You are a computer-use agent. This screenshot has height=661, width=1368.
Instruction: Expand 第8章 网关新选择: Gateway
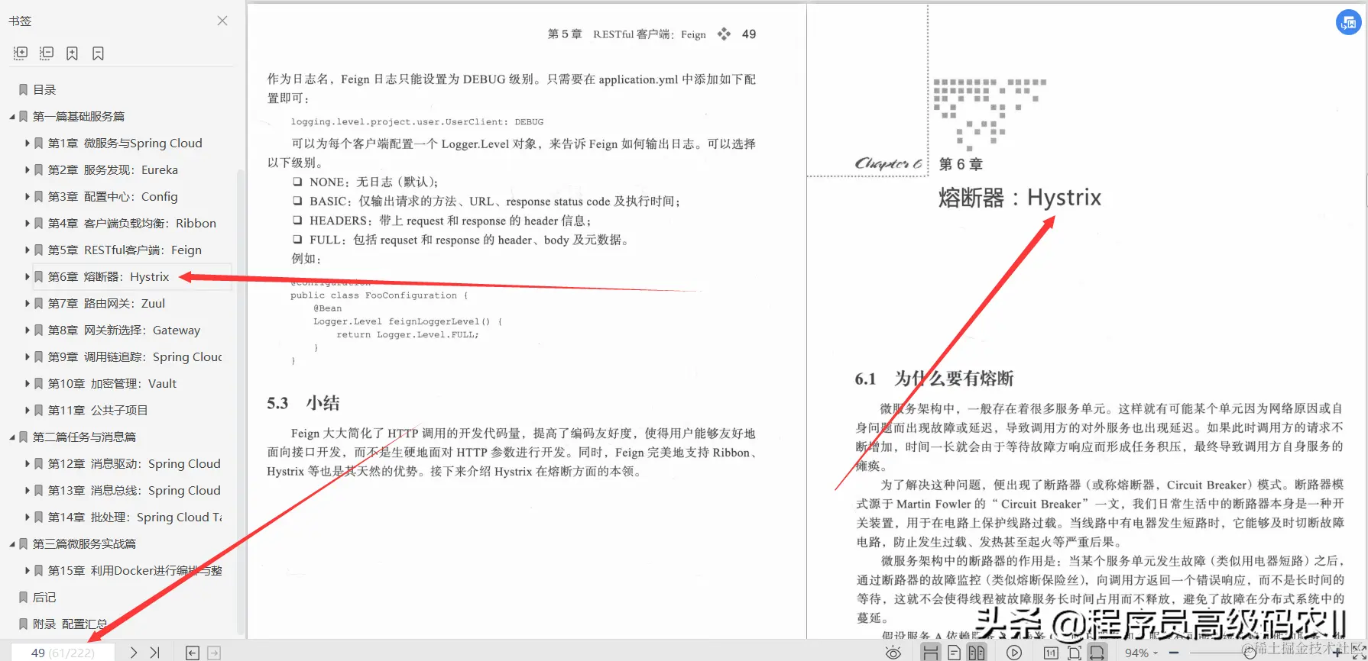(27, 330)
